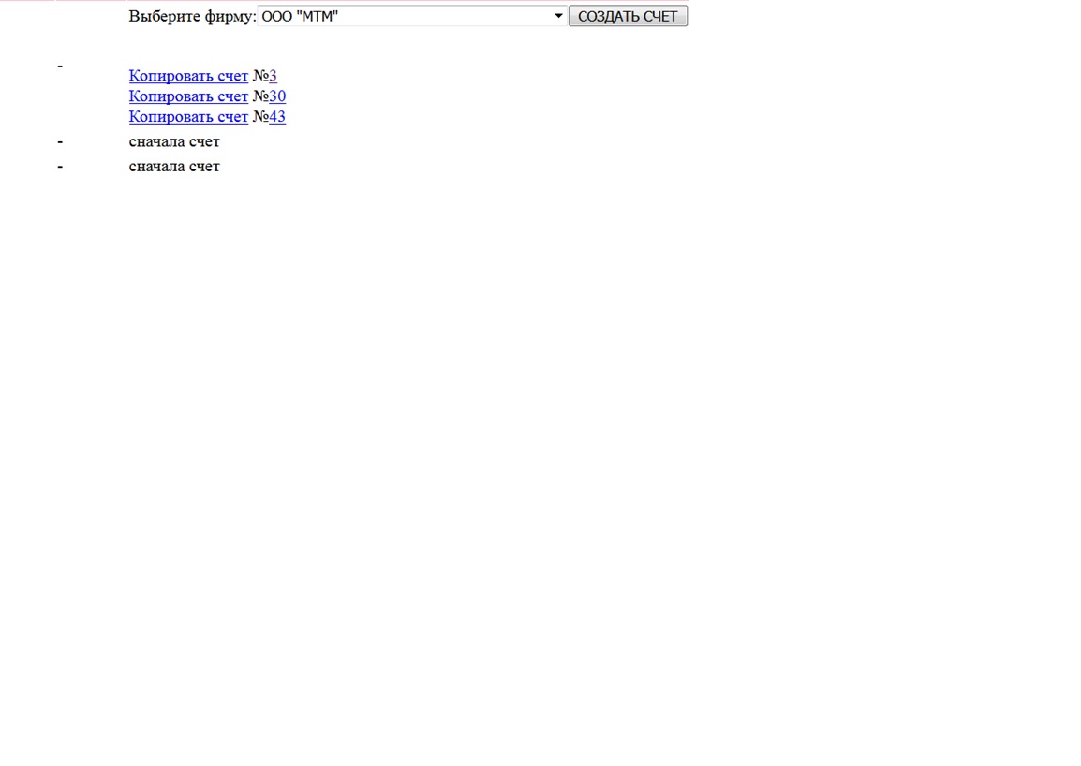Click Копировать счет link for invoice №43
Screen dimensions: 1081x766
click(x=188, y=117)
